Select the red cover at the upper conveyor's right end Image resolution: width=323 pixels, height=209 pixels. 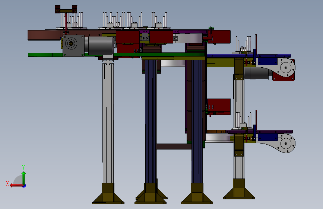pyautogui.click(x=219, y=36)
